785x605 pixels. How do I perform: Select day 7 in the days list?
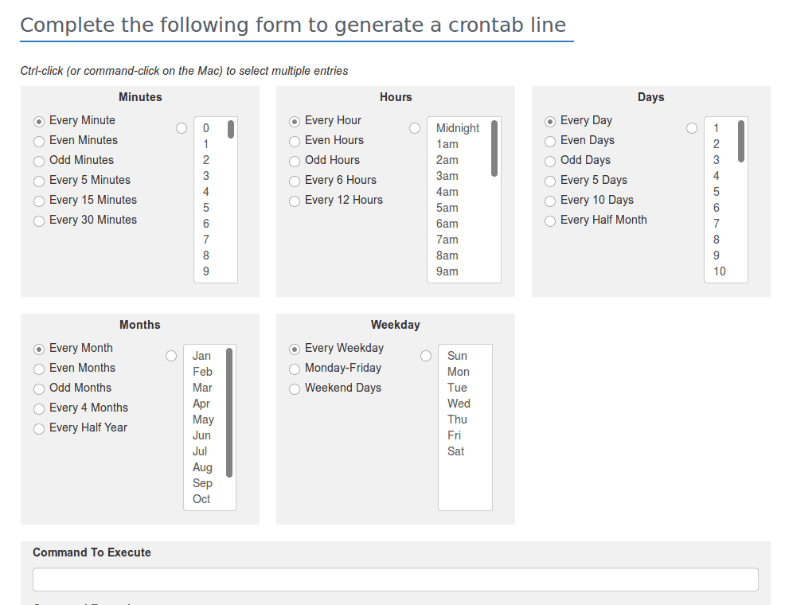(717, 224)
